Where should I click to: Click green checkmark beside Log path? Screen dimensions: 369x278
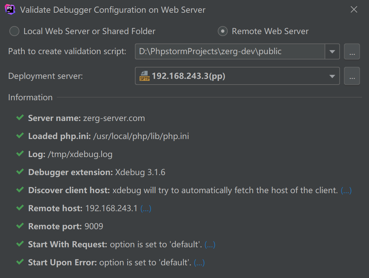point(20,154)
